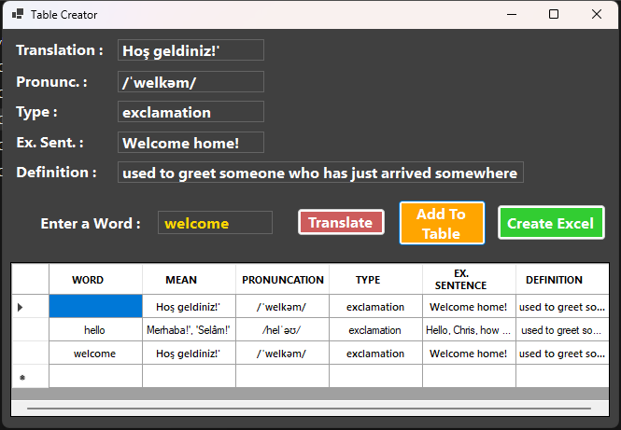Click the PRONUNCATION column header

click(282, 280)
